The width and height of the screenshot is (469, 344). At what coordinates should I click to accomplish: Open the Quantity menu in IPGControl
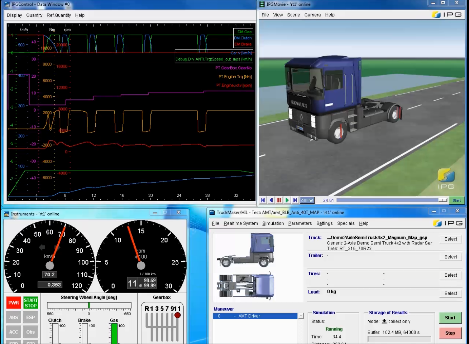(34, 15)
